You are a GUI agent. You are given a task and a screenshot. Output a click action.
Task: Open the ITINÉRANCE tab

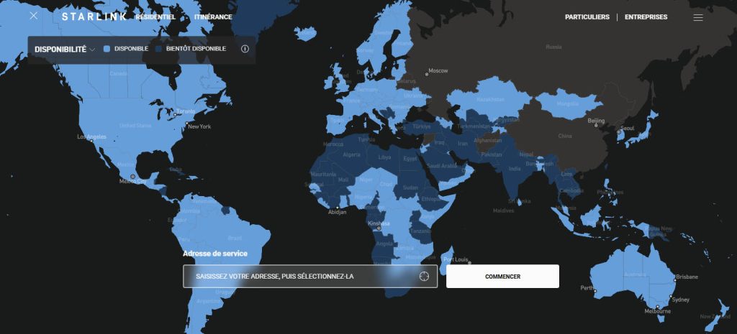coord(213,17)
